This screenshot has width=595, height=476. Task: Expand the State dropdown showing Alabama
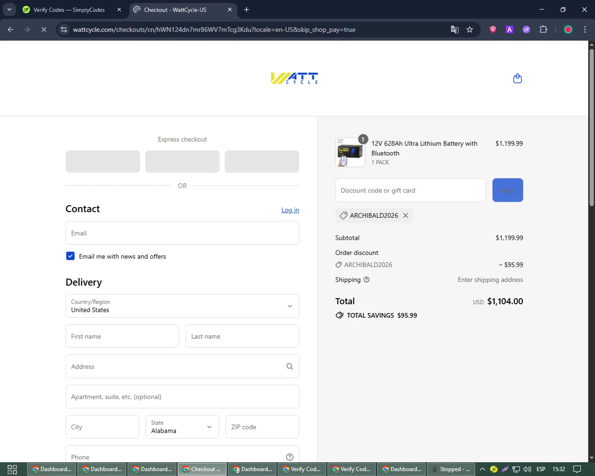tap(182, 427)
